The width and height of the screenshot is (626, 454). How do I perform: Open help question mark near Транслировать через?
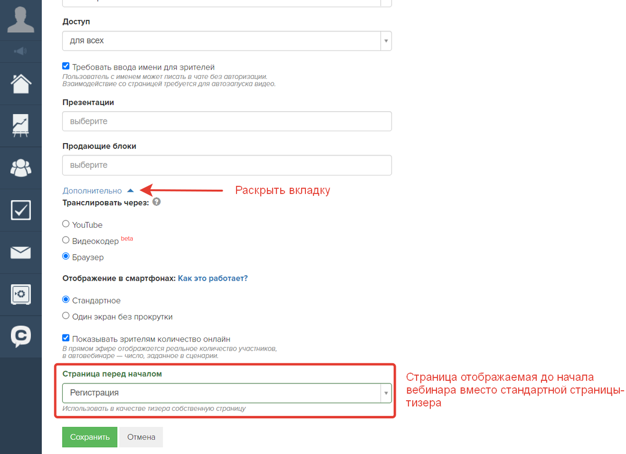[x=157, y=202]
